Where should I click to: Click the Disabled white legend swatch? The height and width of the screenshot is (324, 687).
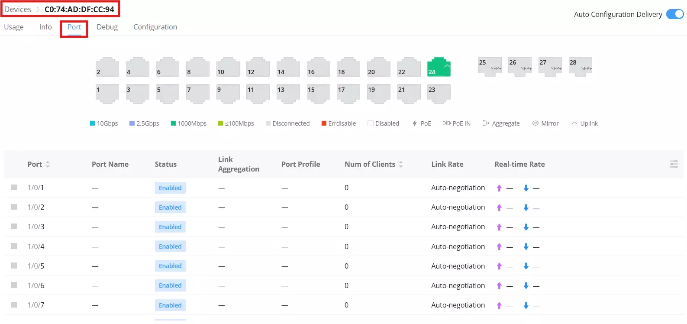tap(371, 123)
